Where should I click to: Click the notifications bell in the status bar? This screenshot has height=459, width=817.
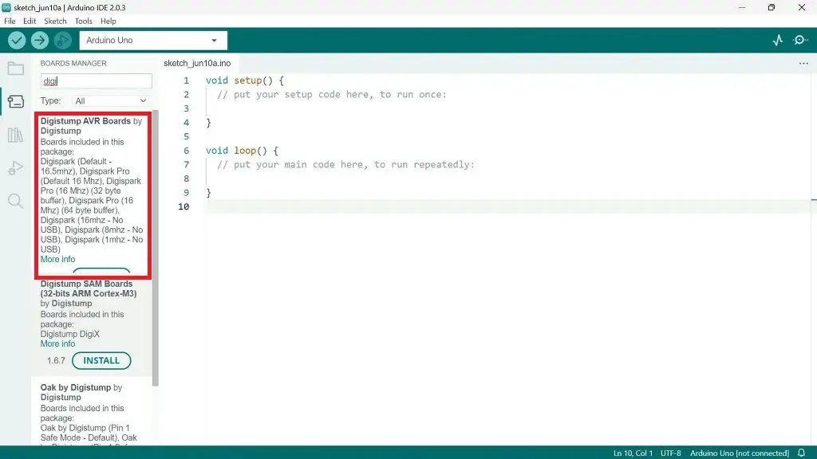coord(801,453)
